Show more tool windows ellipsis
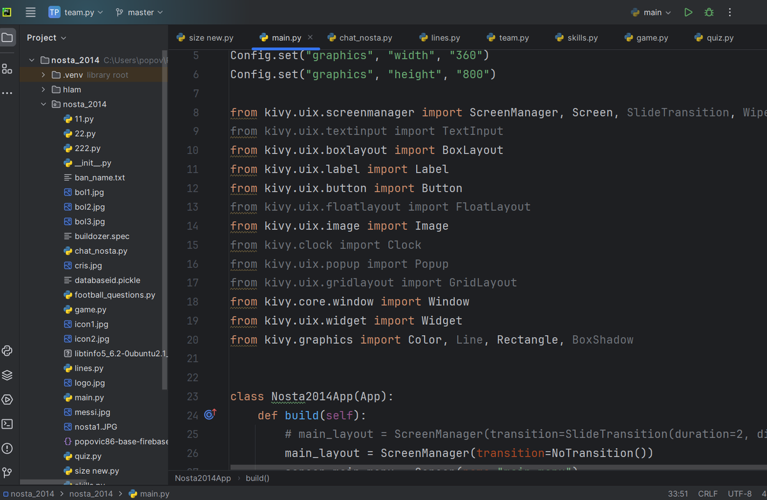Screen dimensions: 767x500 pos(7,93)
